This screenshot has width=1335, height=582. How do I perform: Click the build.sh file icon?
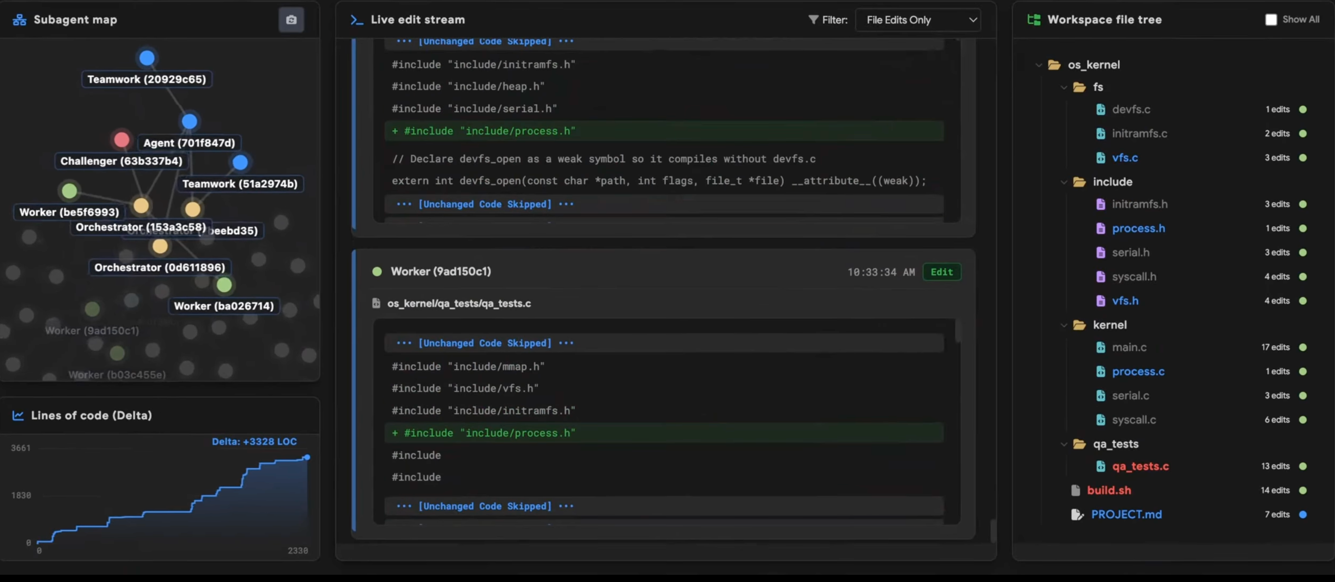pyautogui.click(x=1076, y=490)
